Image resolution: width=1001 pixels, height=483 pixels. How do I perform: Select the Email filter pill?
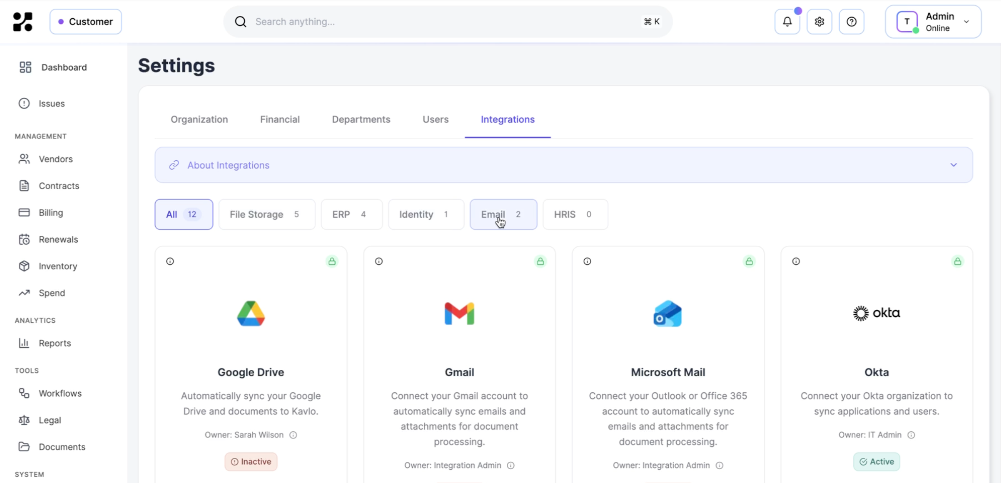pyautogui.click(x=503, y=214)
